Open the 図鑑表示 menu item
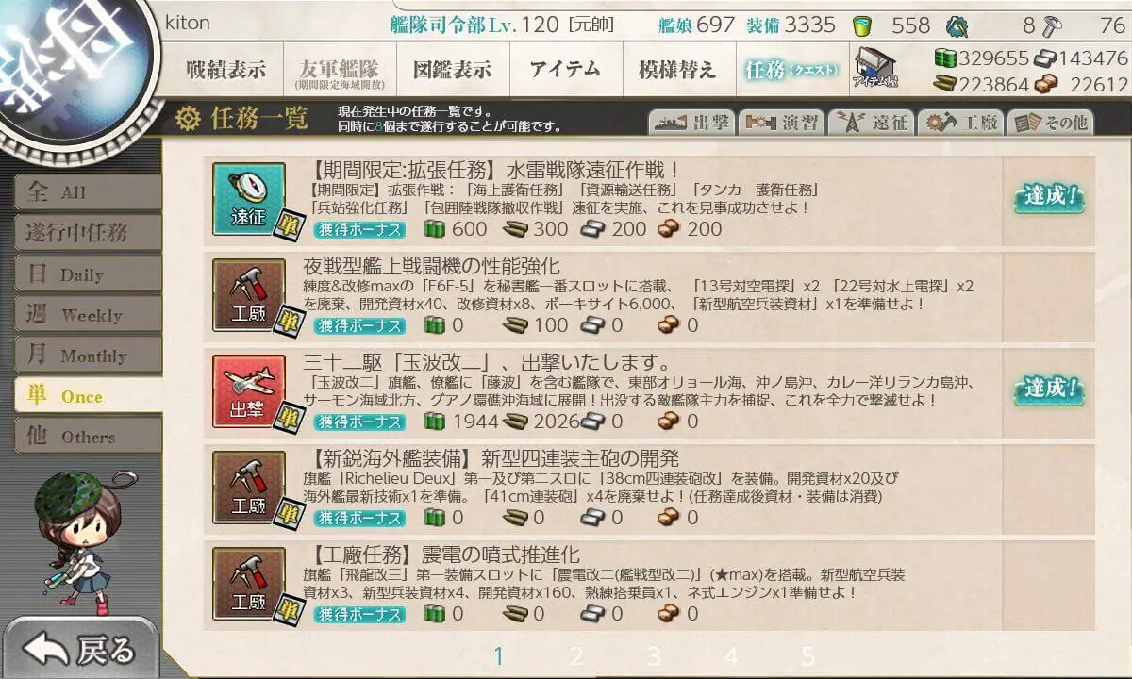1132x679 pixels. (453, 69)
